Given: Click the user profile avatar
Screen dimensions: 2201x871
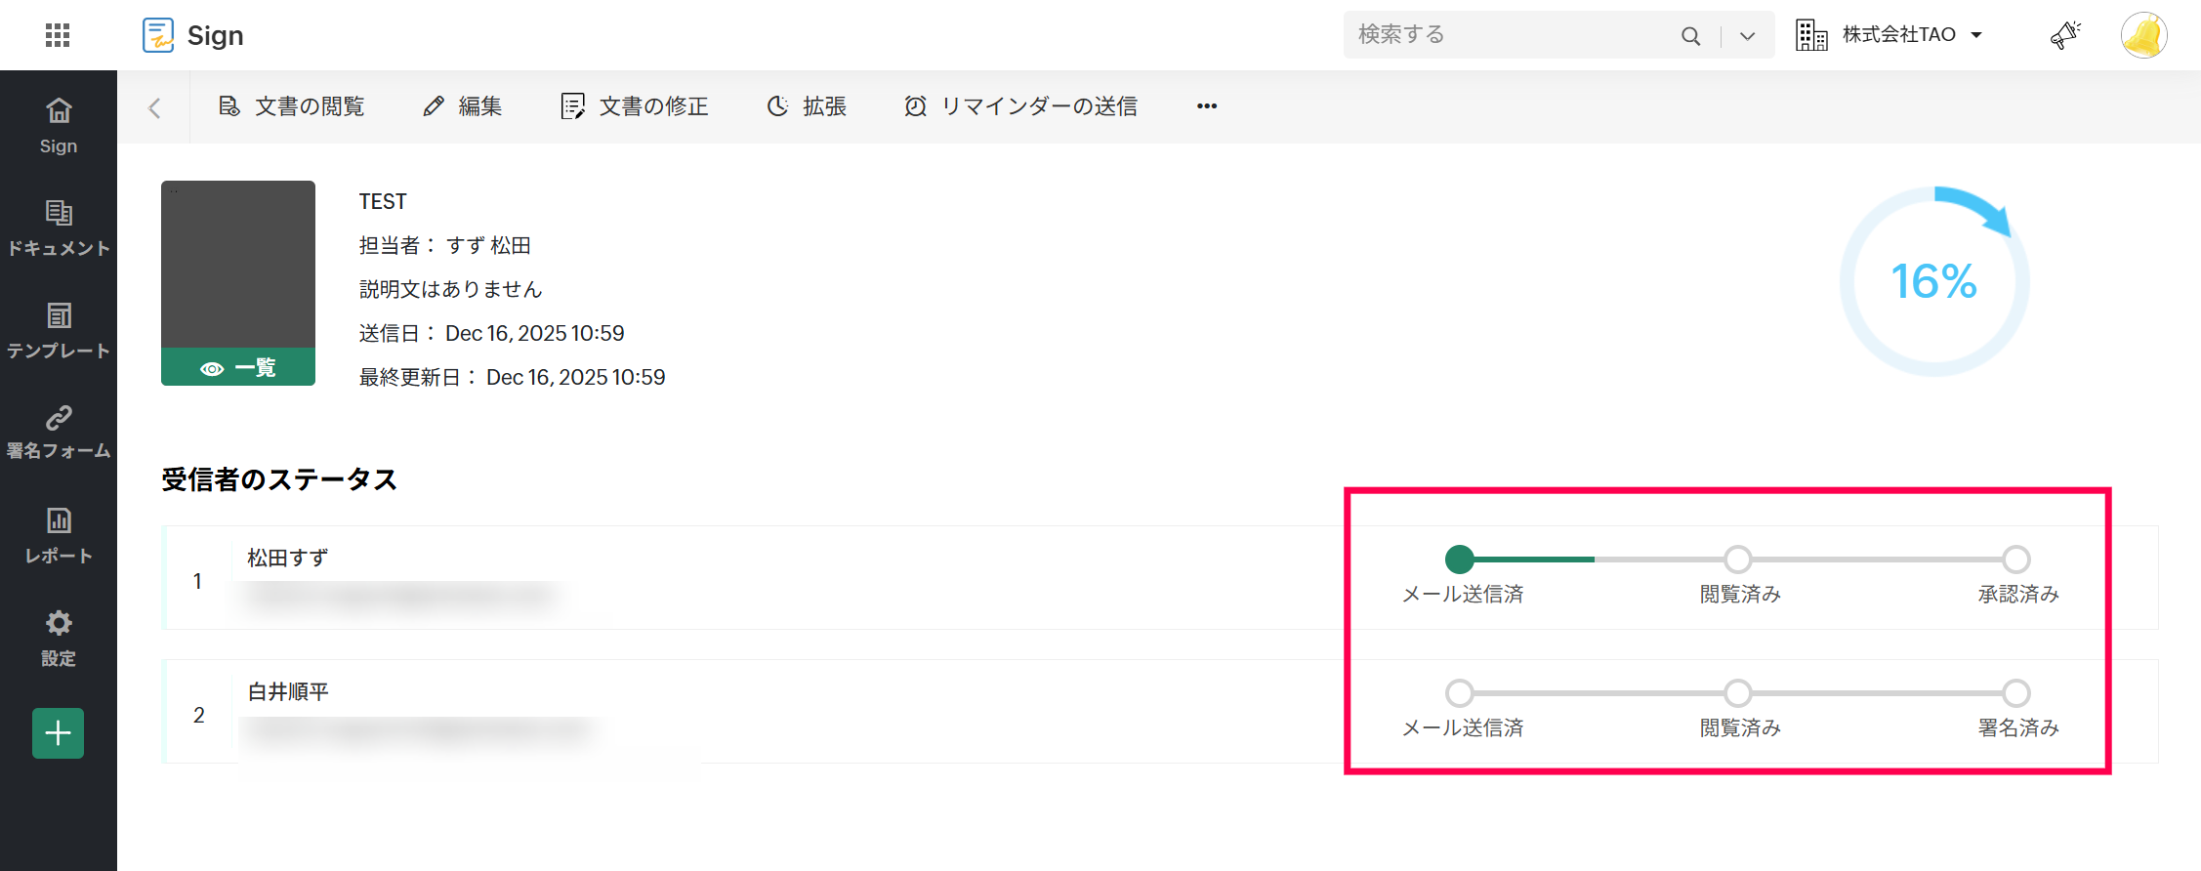Looking at the screenshot, I should 2143,35.
